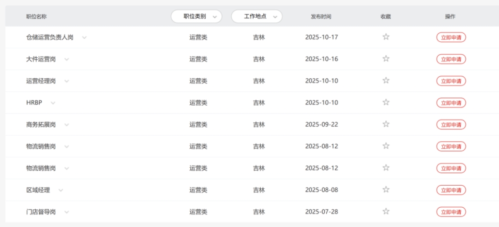The width and height of the screenshot is (499, 227).
Task: Click 立即申请 for 仓储运营负责人岗
Action: pos(450,37)
